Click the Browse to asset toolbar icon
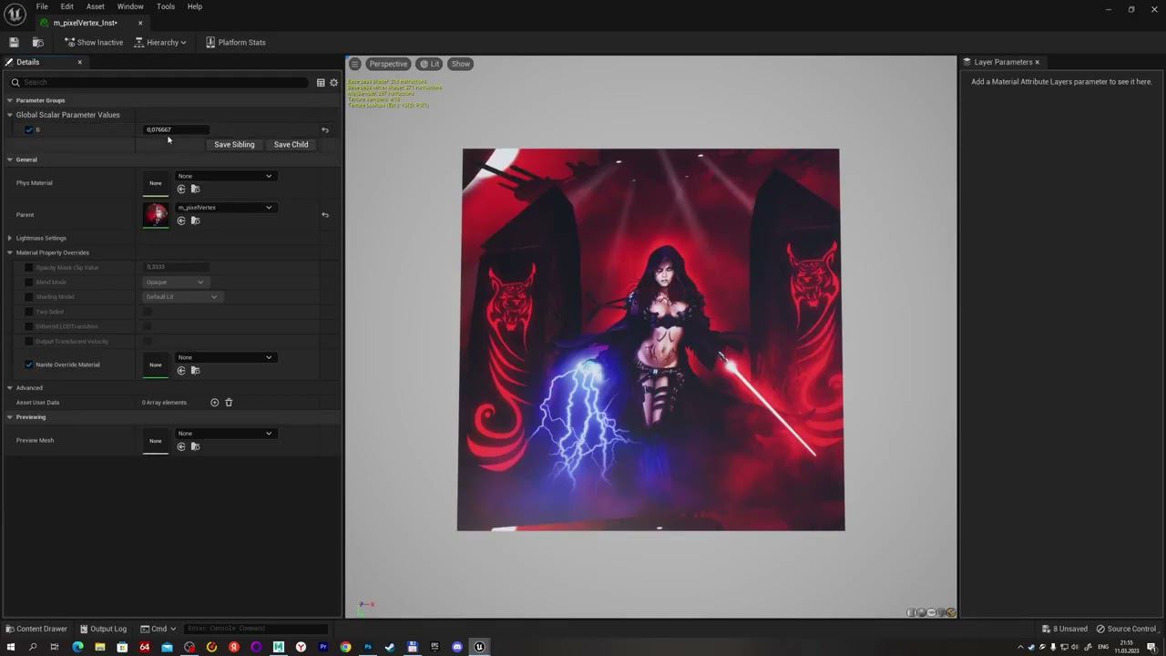1166x656 pixels. (37, 43)
